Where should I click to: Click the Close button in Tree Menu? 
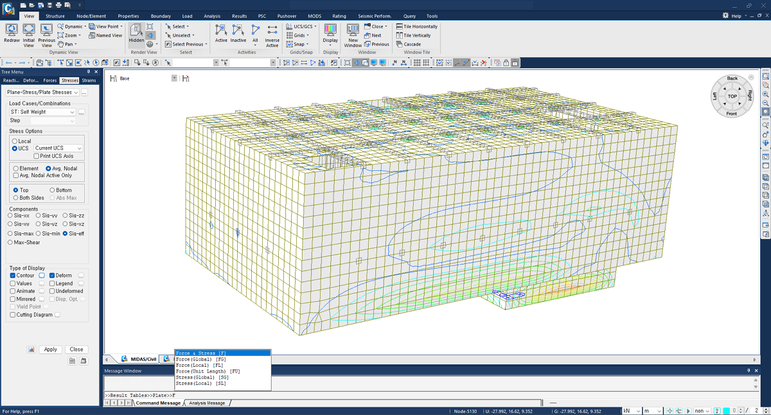pos(76,349)
